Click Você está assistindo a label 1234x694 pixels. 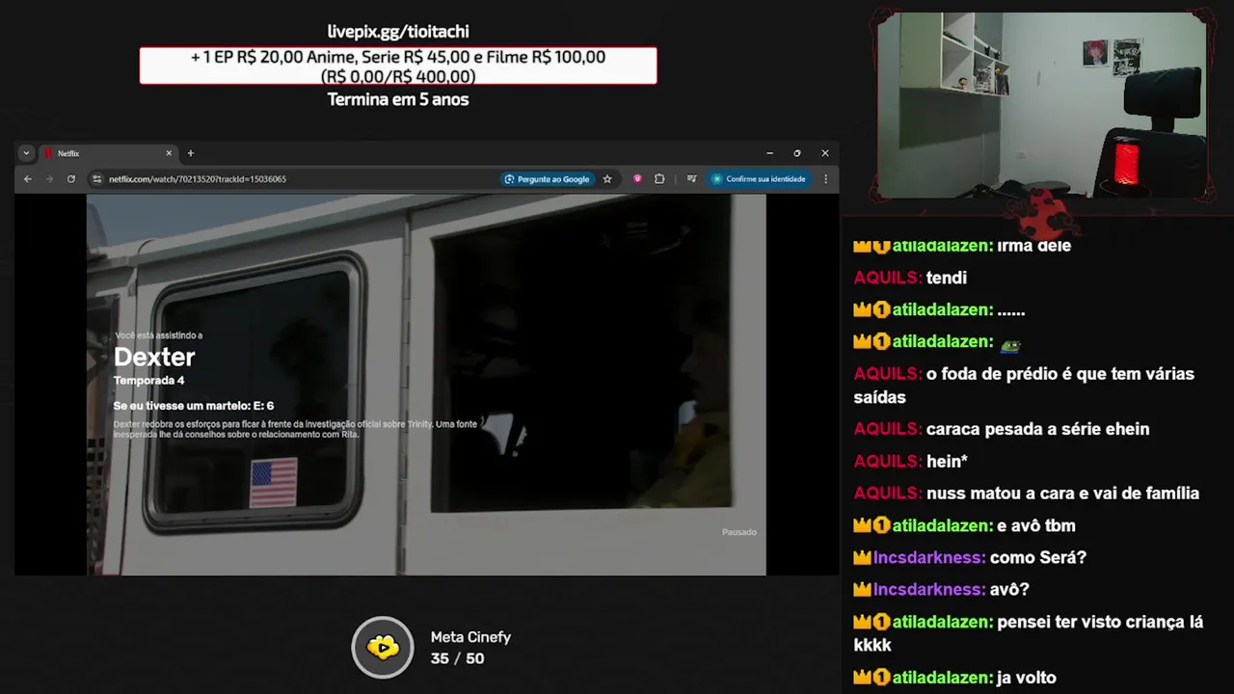pyautogui.click(x=158, y=335)
